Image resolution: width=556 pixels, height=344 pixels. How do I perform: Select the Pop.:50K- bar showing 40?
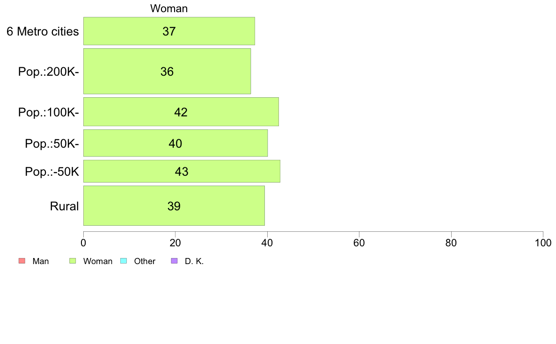tap(176, 143)
